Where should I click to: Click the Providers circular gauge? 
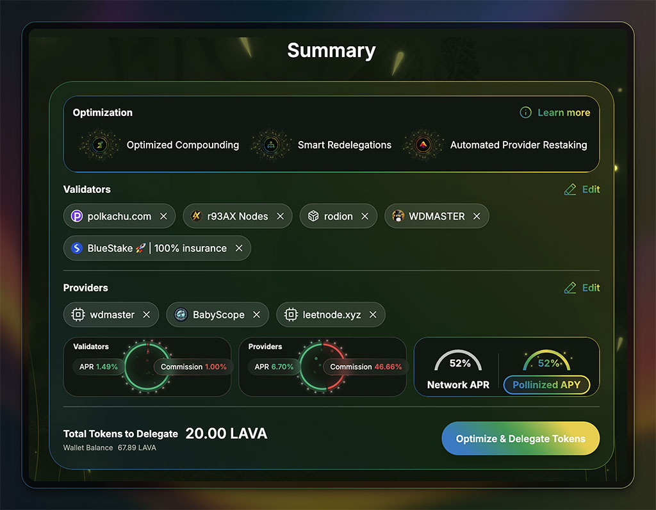point(322,367)
